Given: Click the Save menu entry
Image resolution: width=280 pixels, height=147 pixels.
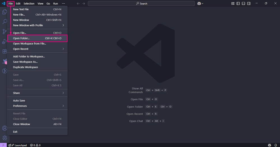Looking at the screenshot, I should click(37, 75).
